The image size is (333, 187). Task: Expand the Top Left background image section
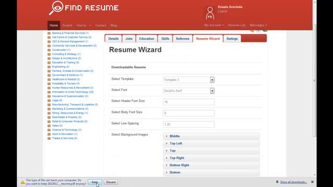(x=211, y=143)
